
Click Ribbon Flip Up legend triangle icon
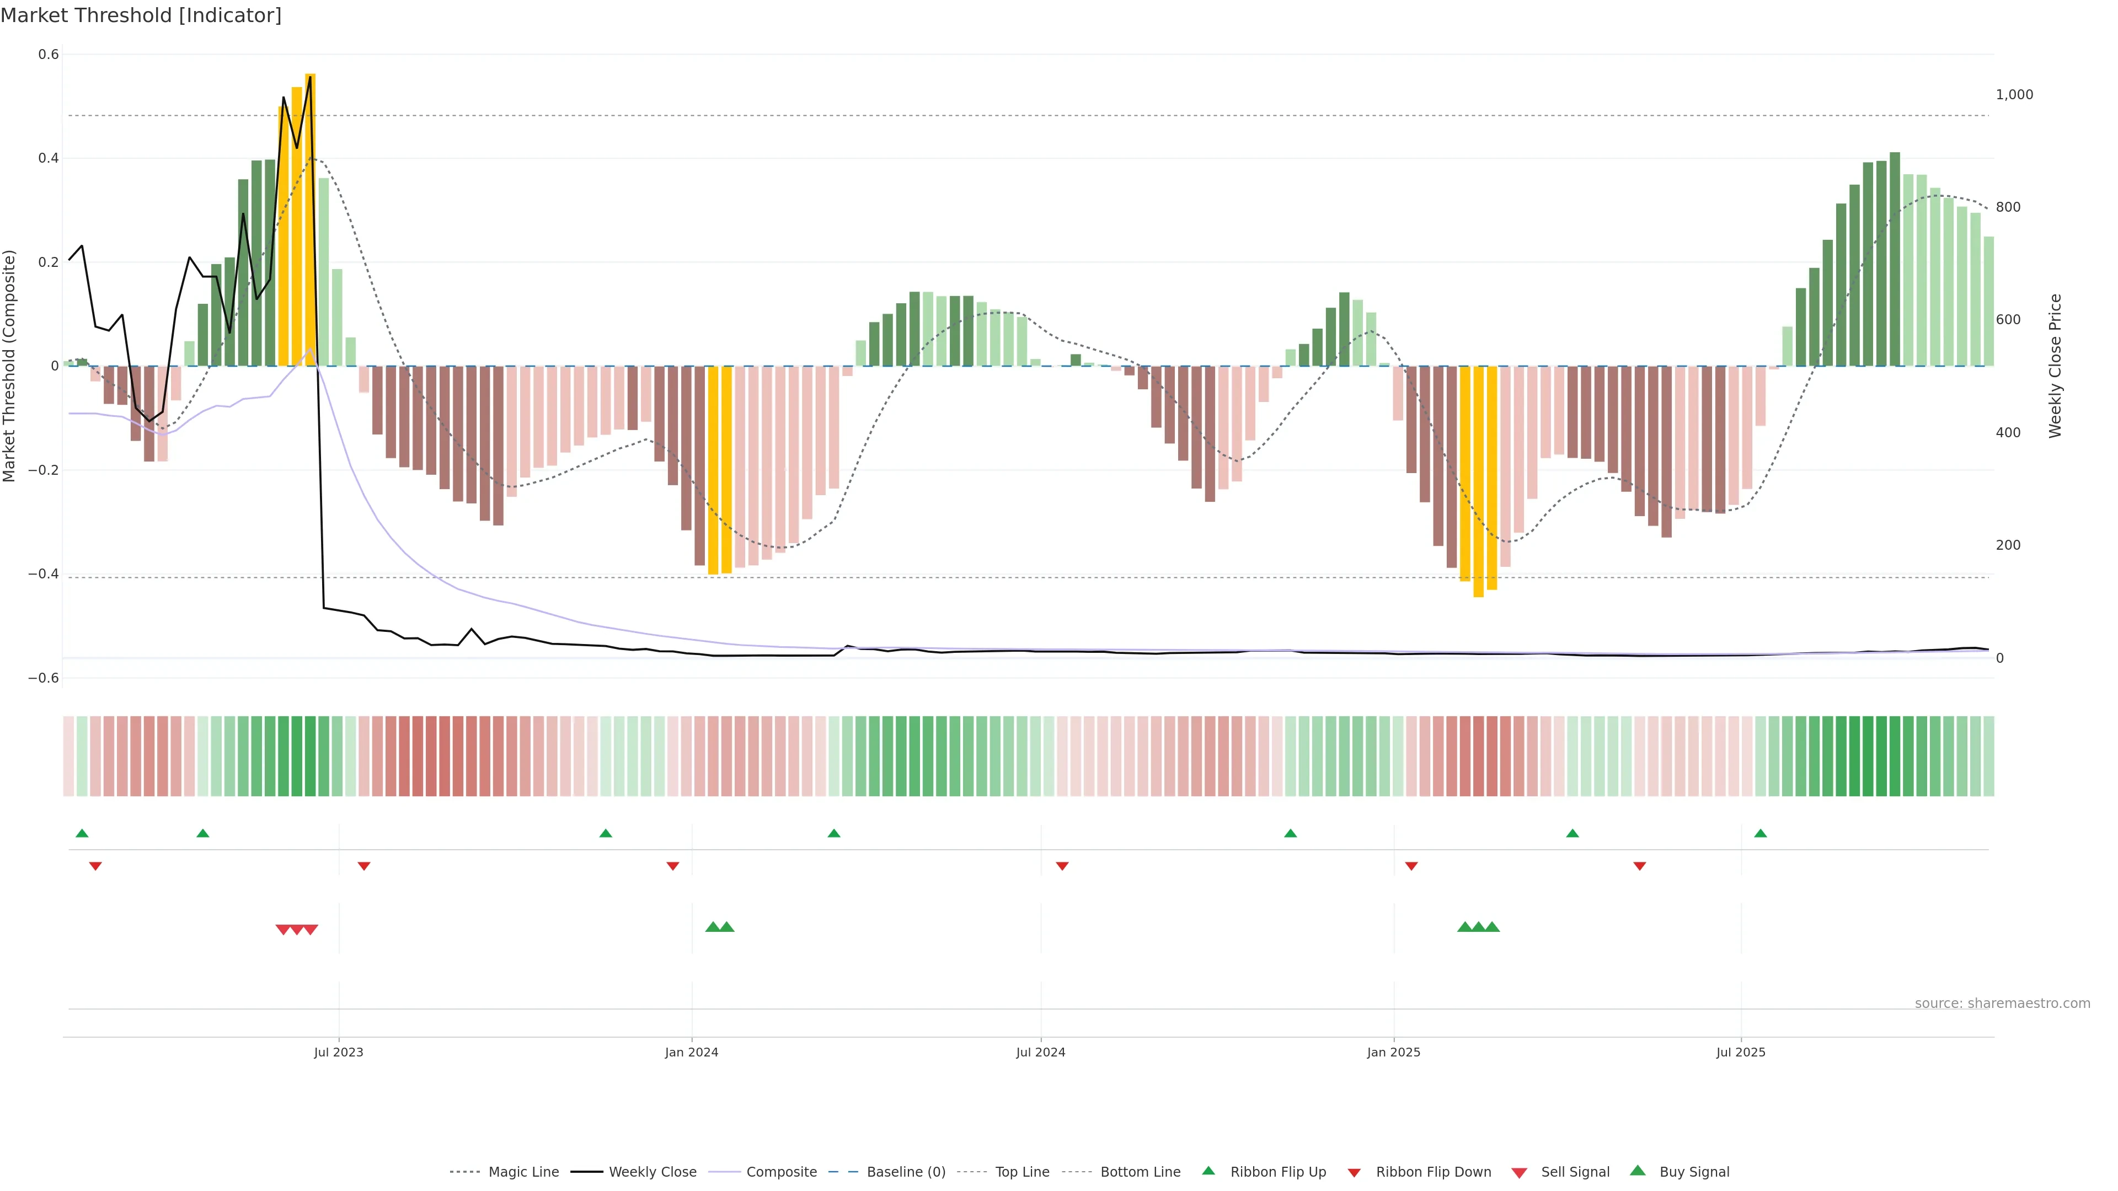(x=1208, y=1171)
